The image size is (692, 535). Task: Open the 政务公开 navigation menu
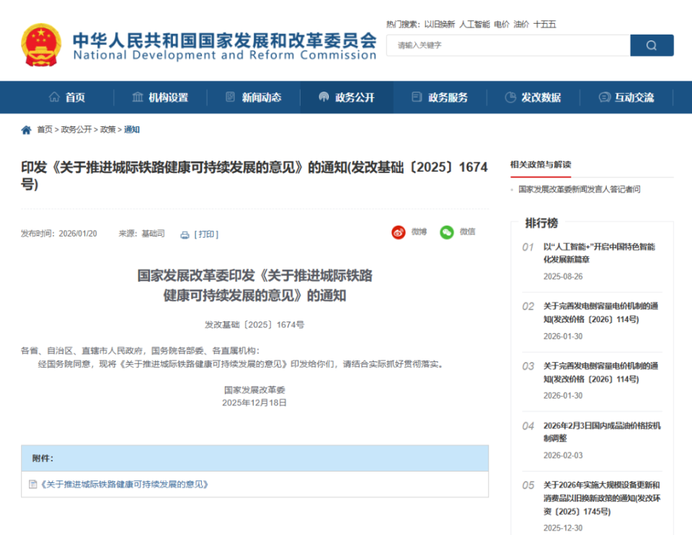click(x=355, y=97)
